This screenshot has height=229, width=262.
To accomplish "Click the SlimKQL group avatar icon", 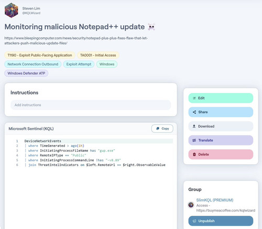I will [x=191, y=205].
